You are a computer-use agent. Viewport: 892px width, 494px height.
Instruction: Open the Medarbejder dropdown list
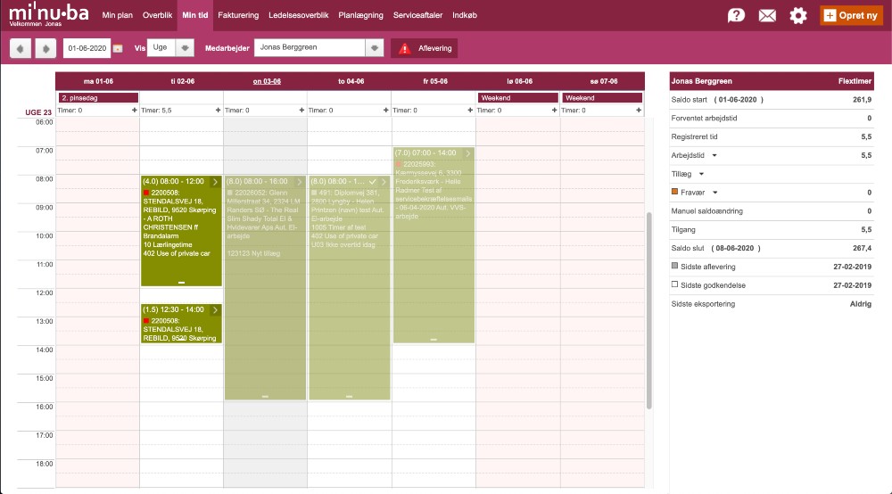click(x=376, y=48)
